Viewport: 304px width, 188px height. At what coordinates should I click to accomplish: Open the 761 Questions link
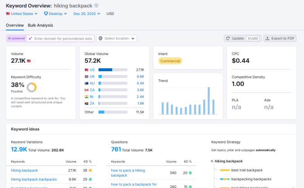tap(116, 149)
